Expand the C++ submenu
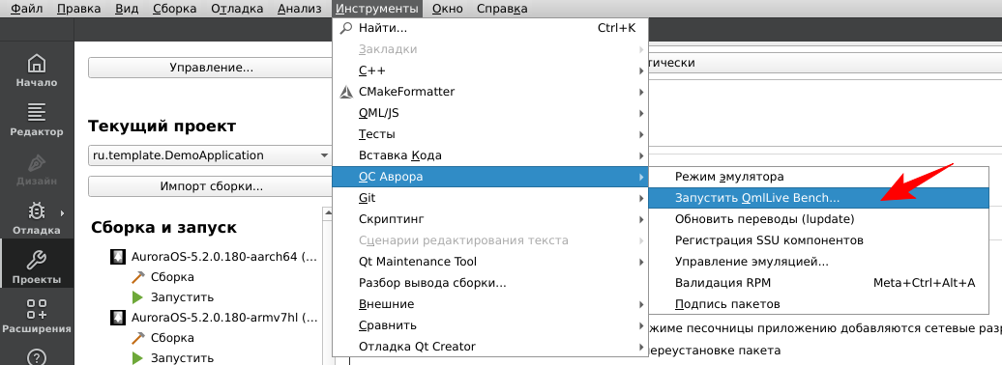This screenshot has width=1002, height=365. 490,70
